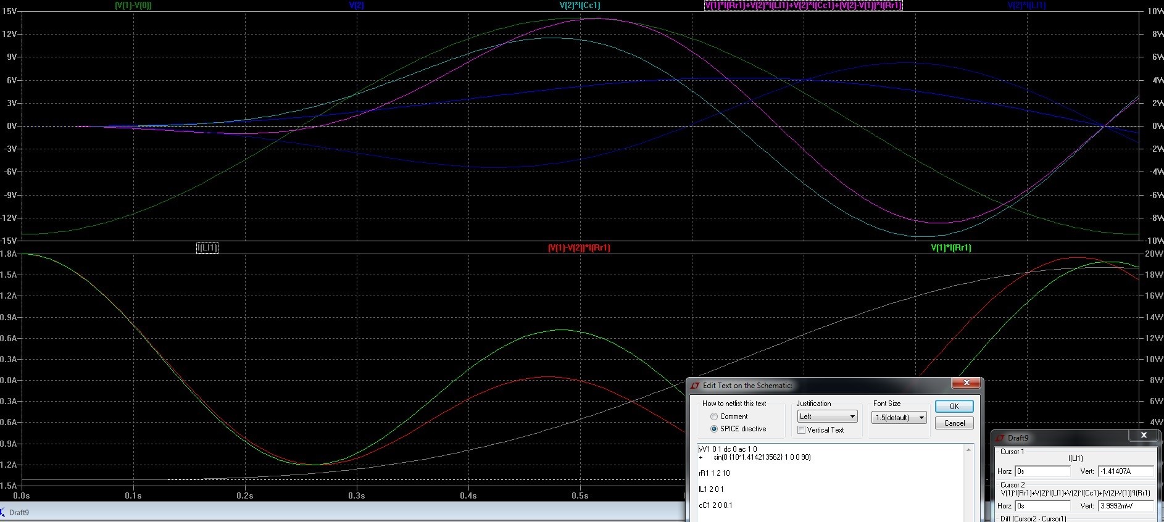
Task: Click the text box scrollbar up arrow
Action: pyautogui.click(x=968, y=450)
